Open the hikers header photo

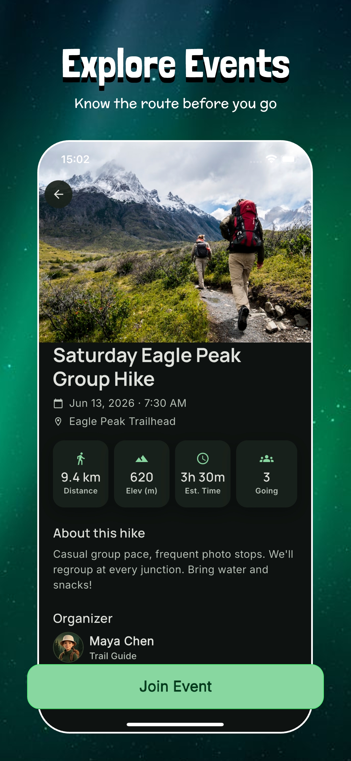[x=175, y=242]
